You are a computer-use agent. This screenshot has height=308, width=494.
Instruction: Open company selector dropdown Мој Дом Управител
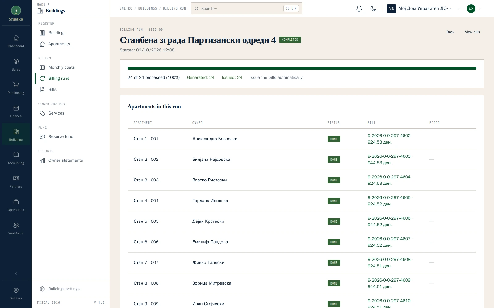tap(424, 9)
